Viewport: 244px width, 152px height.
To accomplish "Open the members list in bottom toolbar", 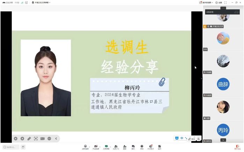I will coord(116,147).
